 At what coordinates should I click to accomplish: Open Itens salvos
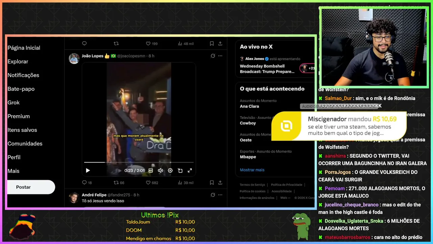(22, 130)
